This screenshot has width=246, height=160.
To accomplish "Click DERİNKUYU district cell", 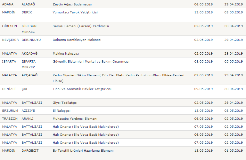I will tap(32, 40).
